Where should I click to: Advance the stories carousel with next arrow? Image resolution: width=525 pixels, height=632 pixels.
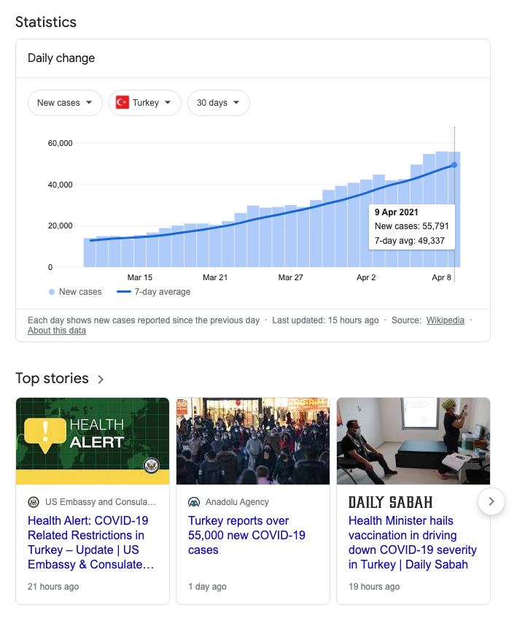491,501
